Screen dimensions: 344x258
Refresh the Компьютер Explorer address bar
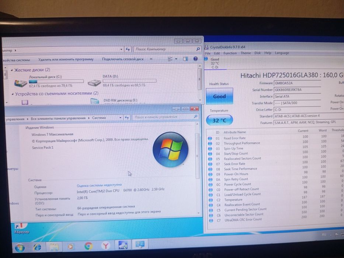[128, 49]
